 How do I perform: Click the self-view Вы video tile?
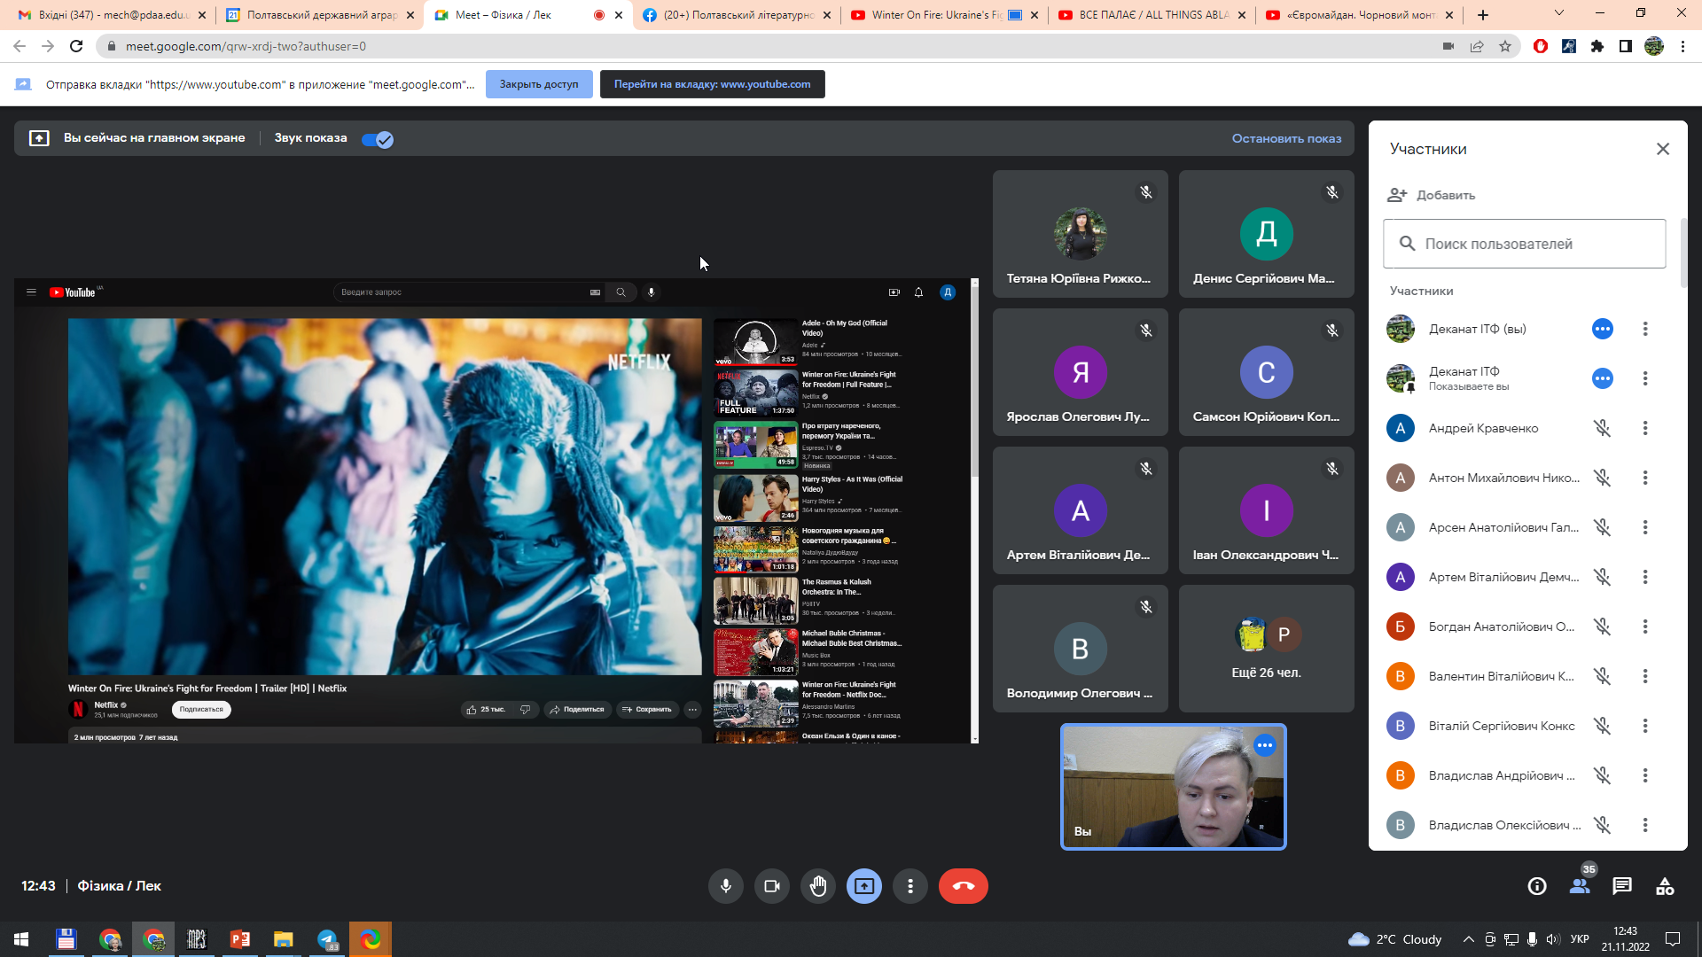tap(1173, 787)
